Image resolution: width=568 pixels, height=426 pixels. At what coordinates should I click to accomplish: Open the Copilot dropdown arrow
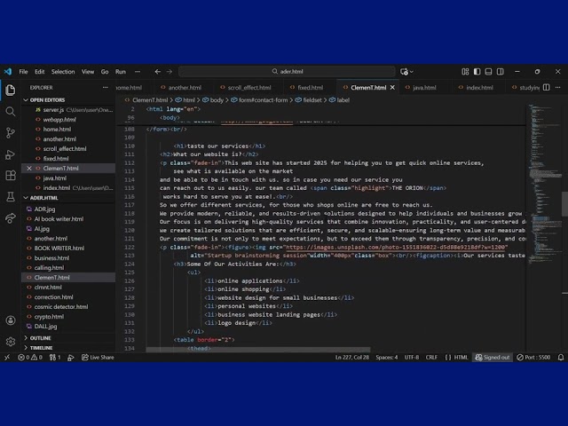(412, 72)
